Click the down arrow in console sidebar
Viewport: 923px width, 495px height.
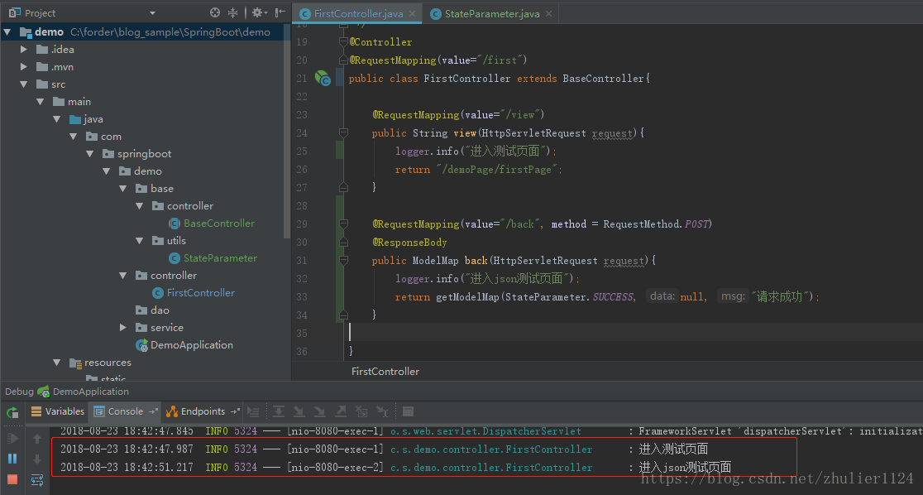click(37, 459)
